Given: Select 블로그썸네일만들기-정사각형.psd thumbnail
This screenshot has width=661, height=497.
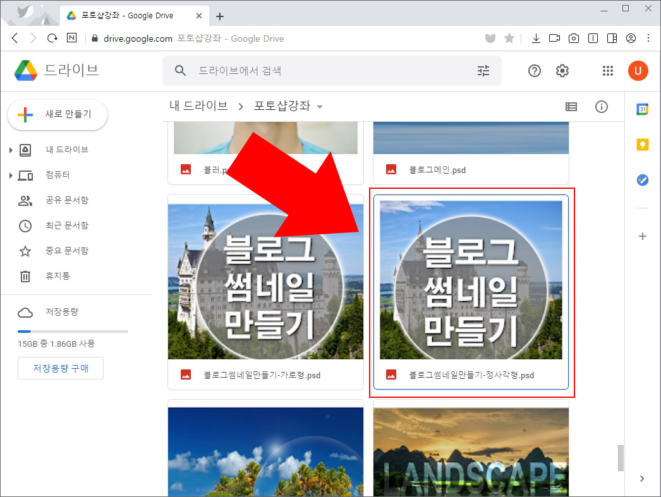Looking at the screenshot, I should click(x=471, y=280).
